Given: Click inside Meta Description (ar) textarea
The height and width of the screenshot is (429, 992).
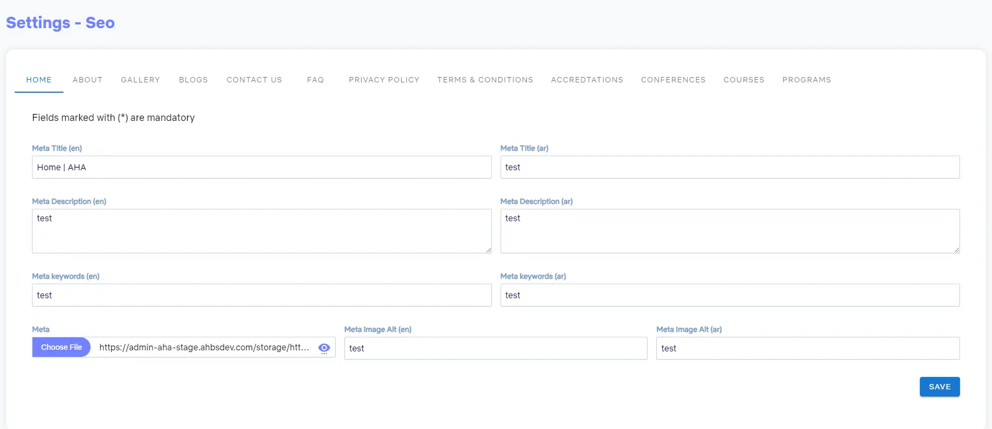Looking at the screenshot, I should [x=730, y=231].
